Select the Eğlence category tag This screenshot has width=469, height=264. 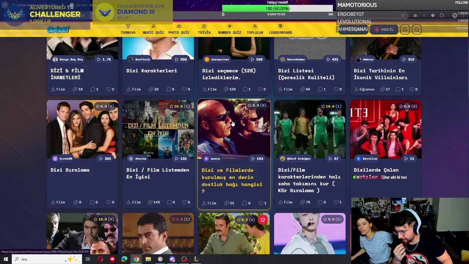coord(364,89)
